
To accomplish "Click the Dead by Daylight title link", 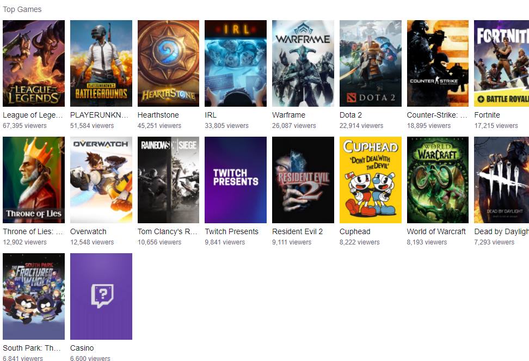I will 502,232.
